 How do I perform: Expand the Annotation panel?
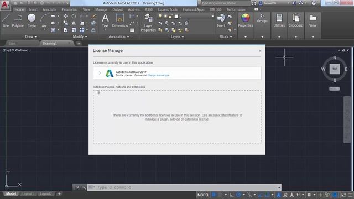(119, 36)
